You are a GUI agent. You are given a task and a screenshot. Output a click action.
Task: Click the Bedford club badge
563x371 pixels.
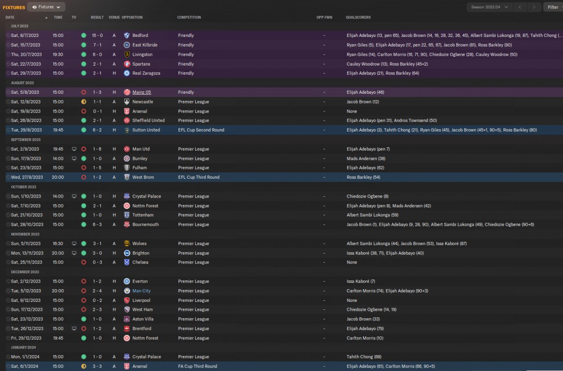click(127, 35)
